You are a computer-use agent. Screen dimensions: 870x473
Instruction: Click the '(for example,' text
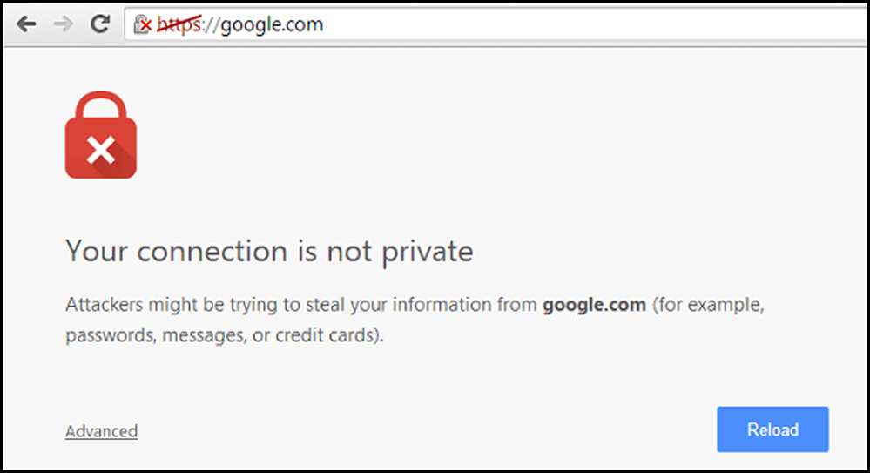(x=708, y=305)
